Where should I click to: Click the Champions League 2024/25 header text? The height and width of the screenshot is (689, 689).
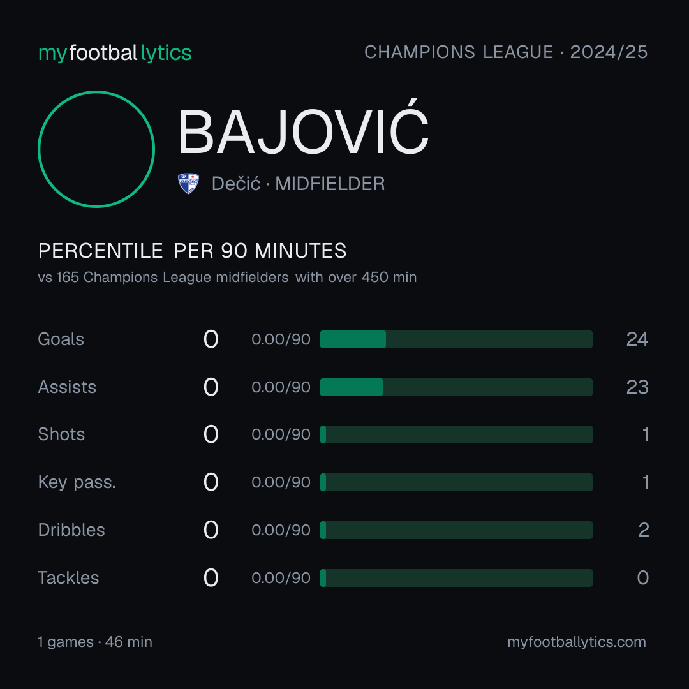coord(506,52)
